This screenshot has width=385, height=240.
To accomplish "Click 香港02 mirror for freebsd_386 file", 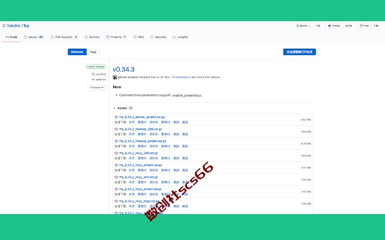I will coord(166,134).
